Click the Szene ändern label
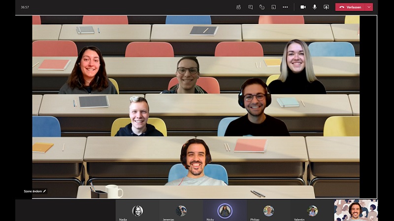 coord(33,191)
